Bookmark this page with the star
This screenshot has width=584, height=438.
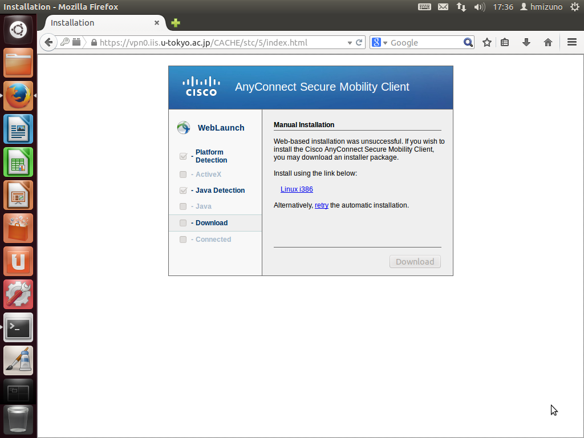487,42
